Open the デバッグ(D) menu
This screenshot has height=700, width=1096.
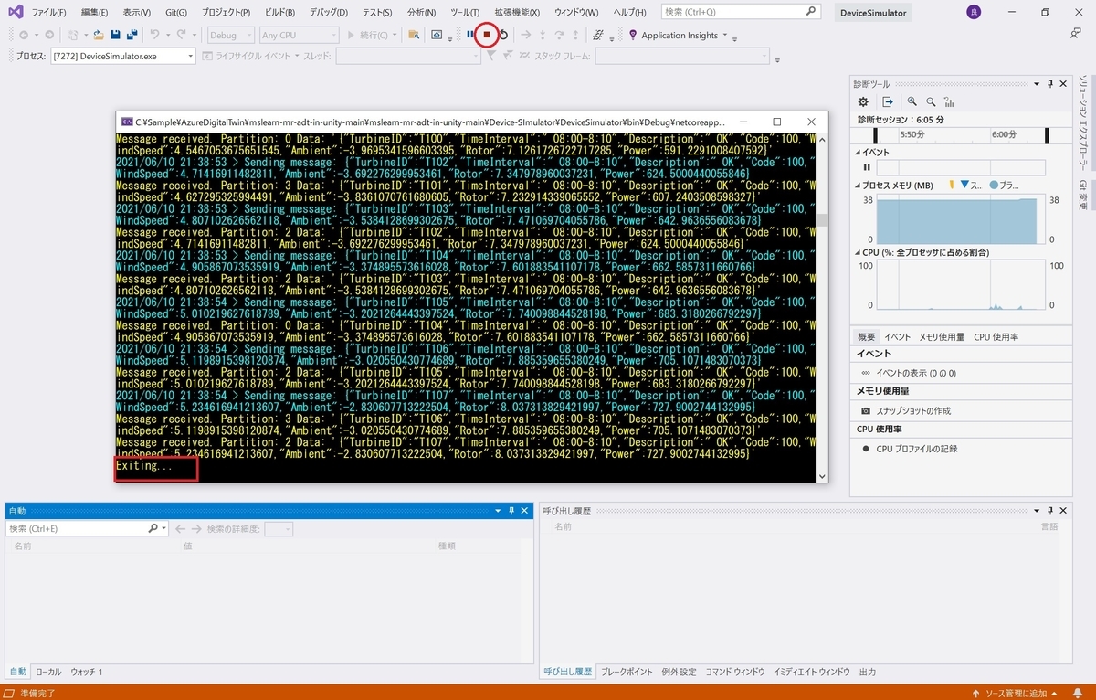(328, 13)
